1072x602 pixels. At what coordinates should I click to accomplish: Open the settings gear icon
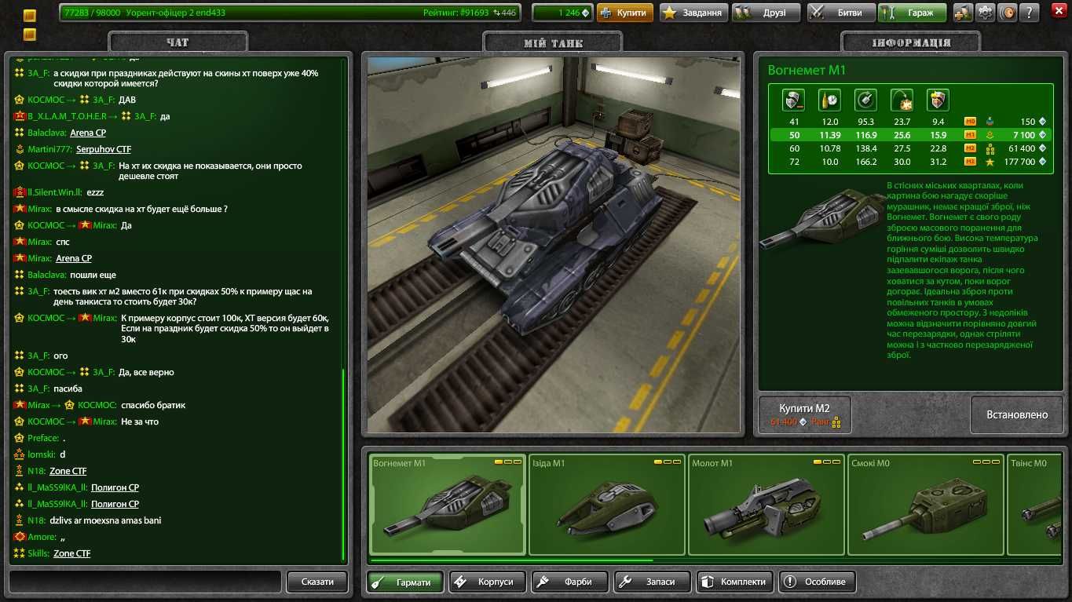[x=986, y=13]
